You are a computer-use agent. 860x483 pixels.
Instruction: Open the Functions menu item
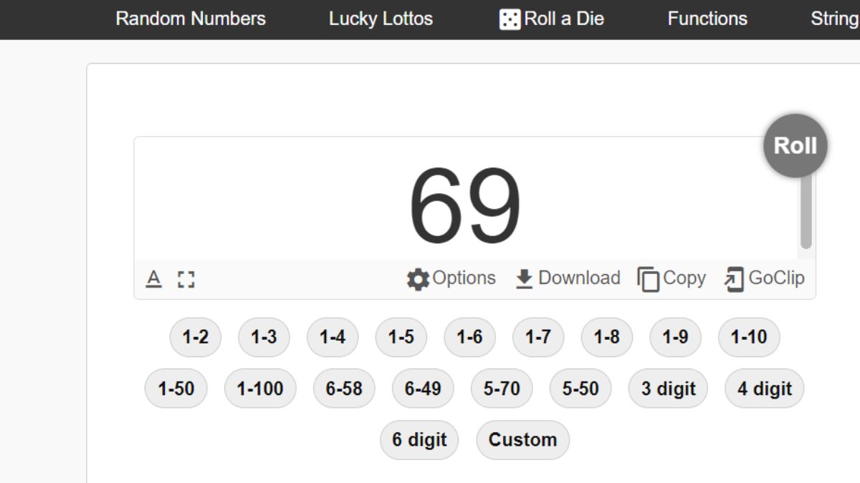tap(707, 19)
